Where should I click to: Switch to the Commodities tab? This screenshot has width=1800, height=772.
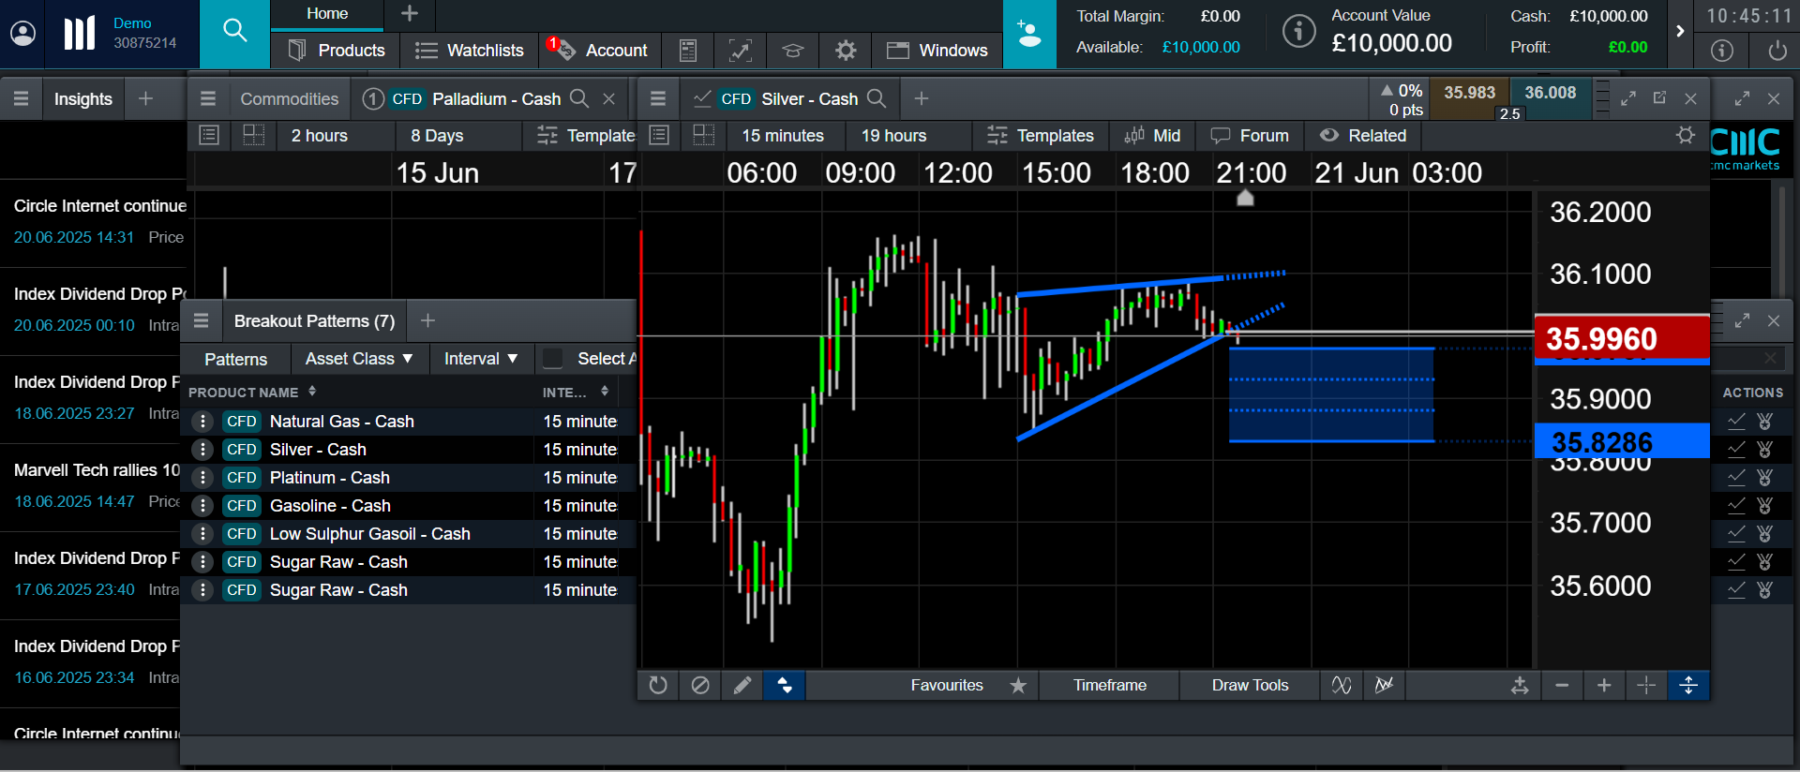pos(289,98)
